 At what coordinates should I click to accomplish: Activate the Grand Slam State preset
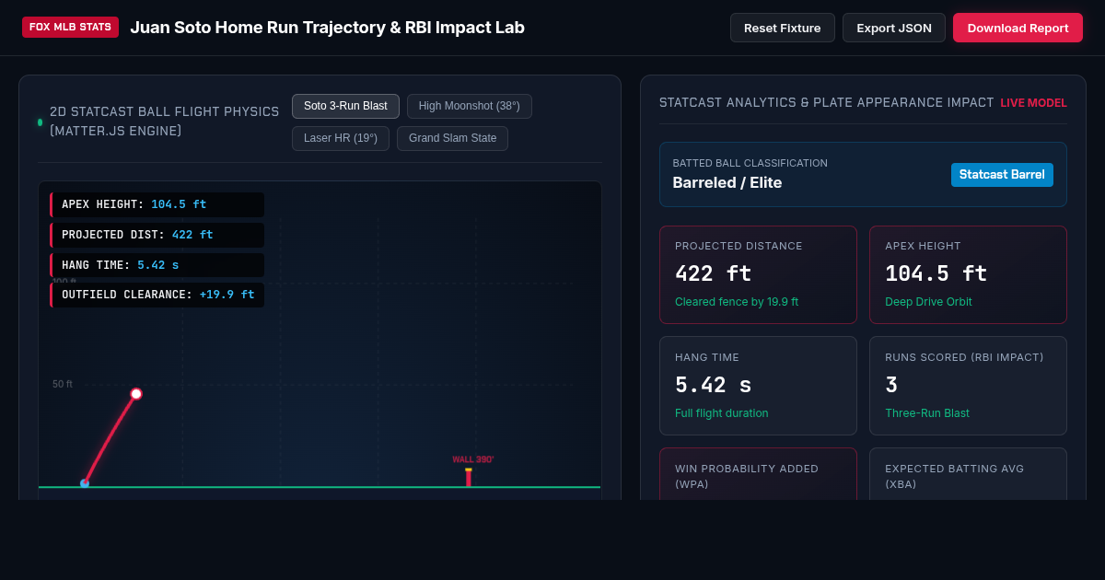[x=452, y=138]
